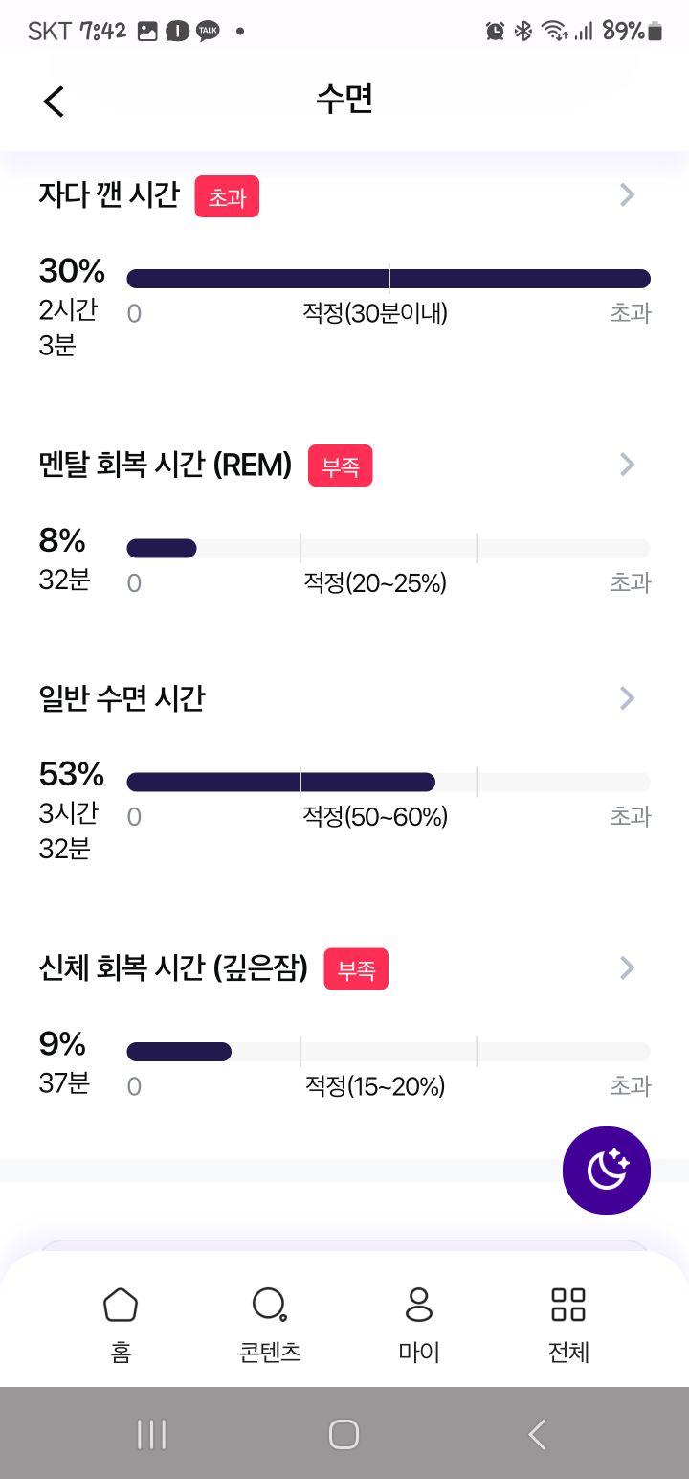This screenshot has height=1479, width=689.
Task: Tap the 홈 home icon
Action: click(x=121, y=1305)
